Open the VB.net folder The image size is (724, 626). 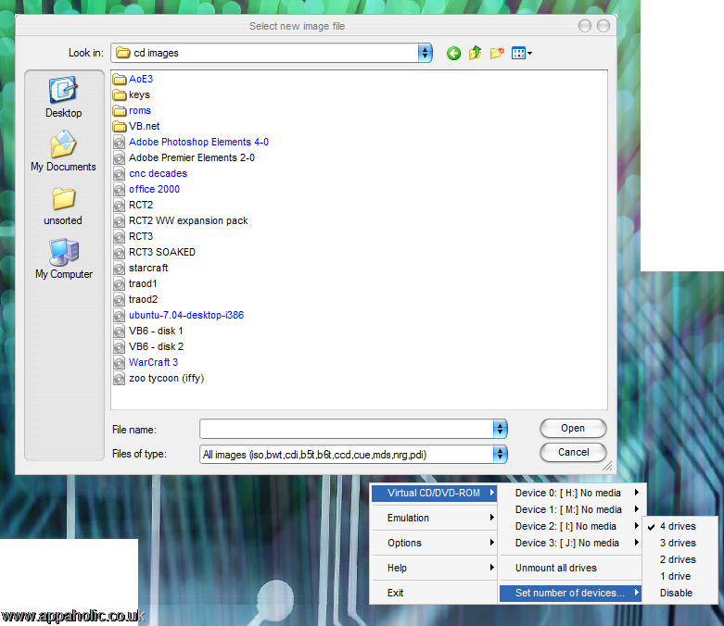tap(136, 126)
